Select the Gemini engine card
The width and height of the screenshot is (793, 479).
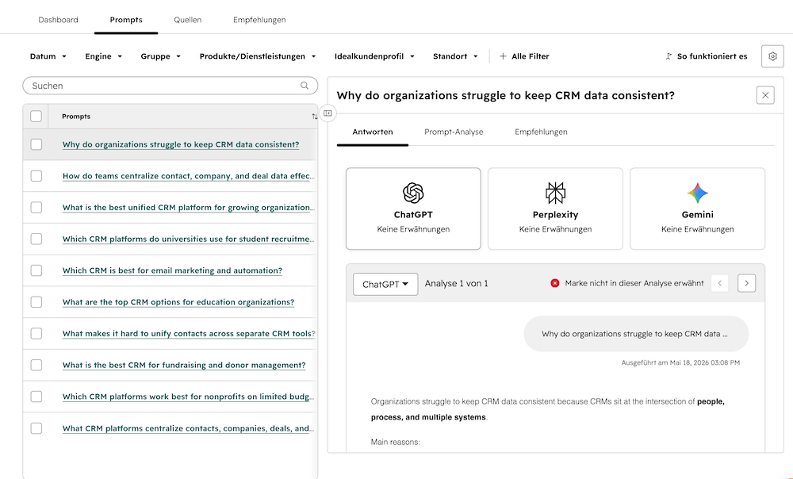point(697,209)
